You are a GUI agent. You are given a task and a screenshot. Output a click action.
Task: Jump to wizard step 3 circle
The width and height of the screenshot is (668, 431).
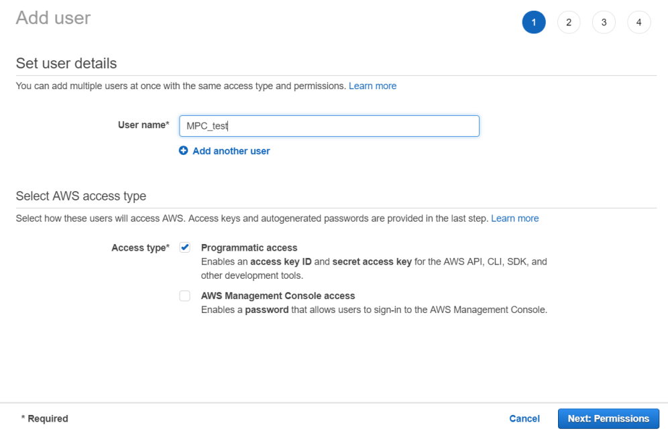tap(604, 22)
